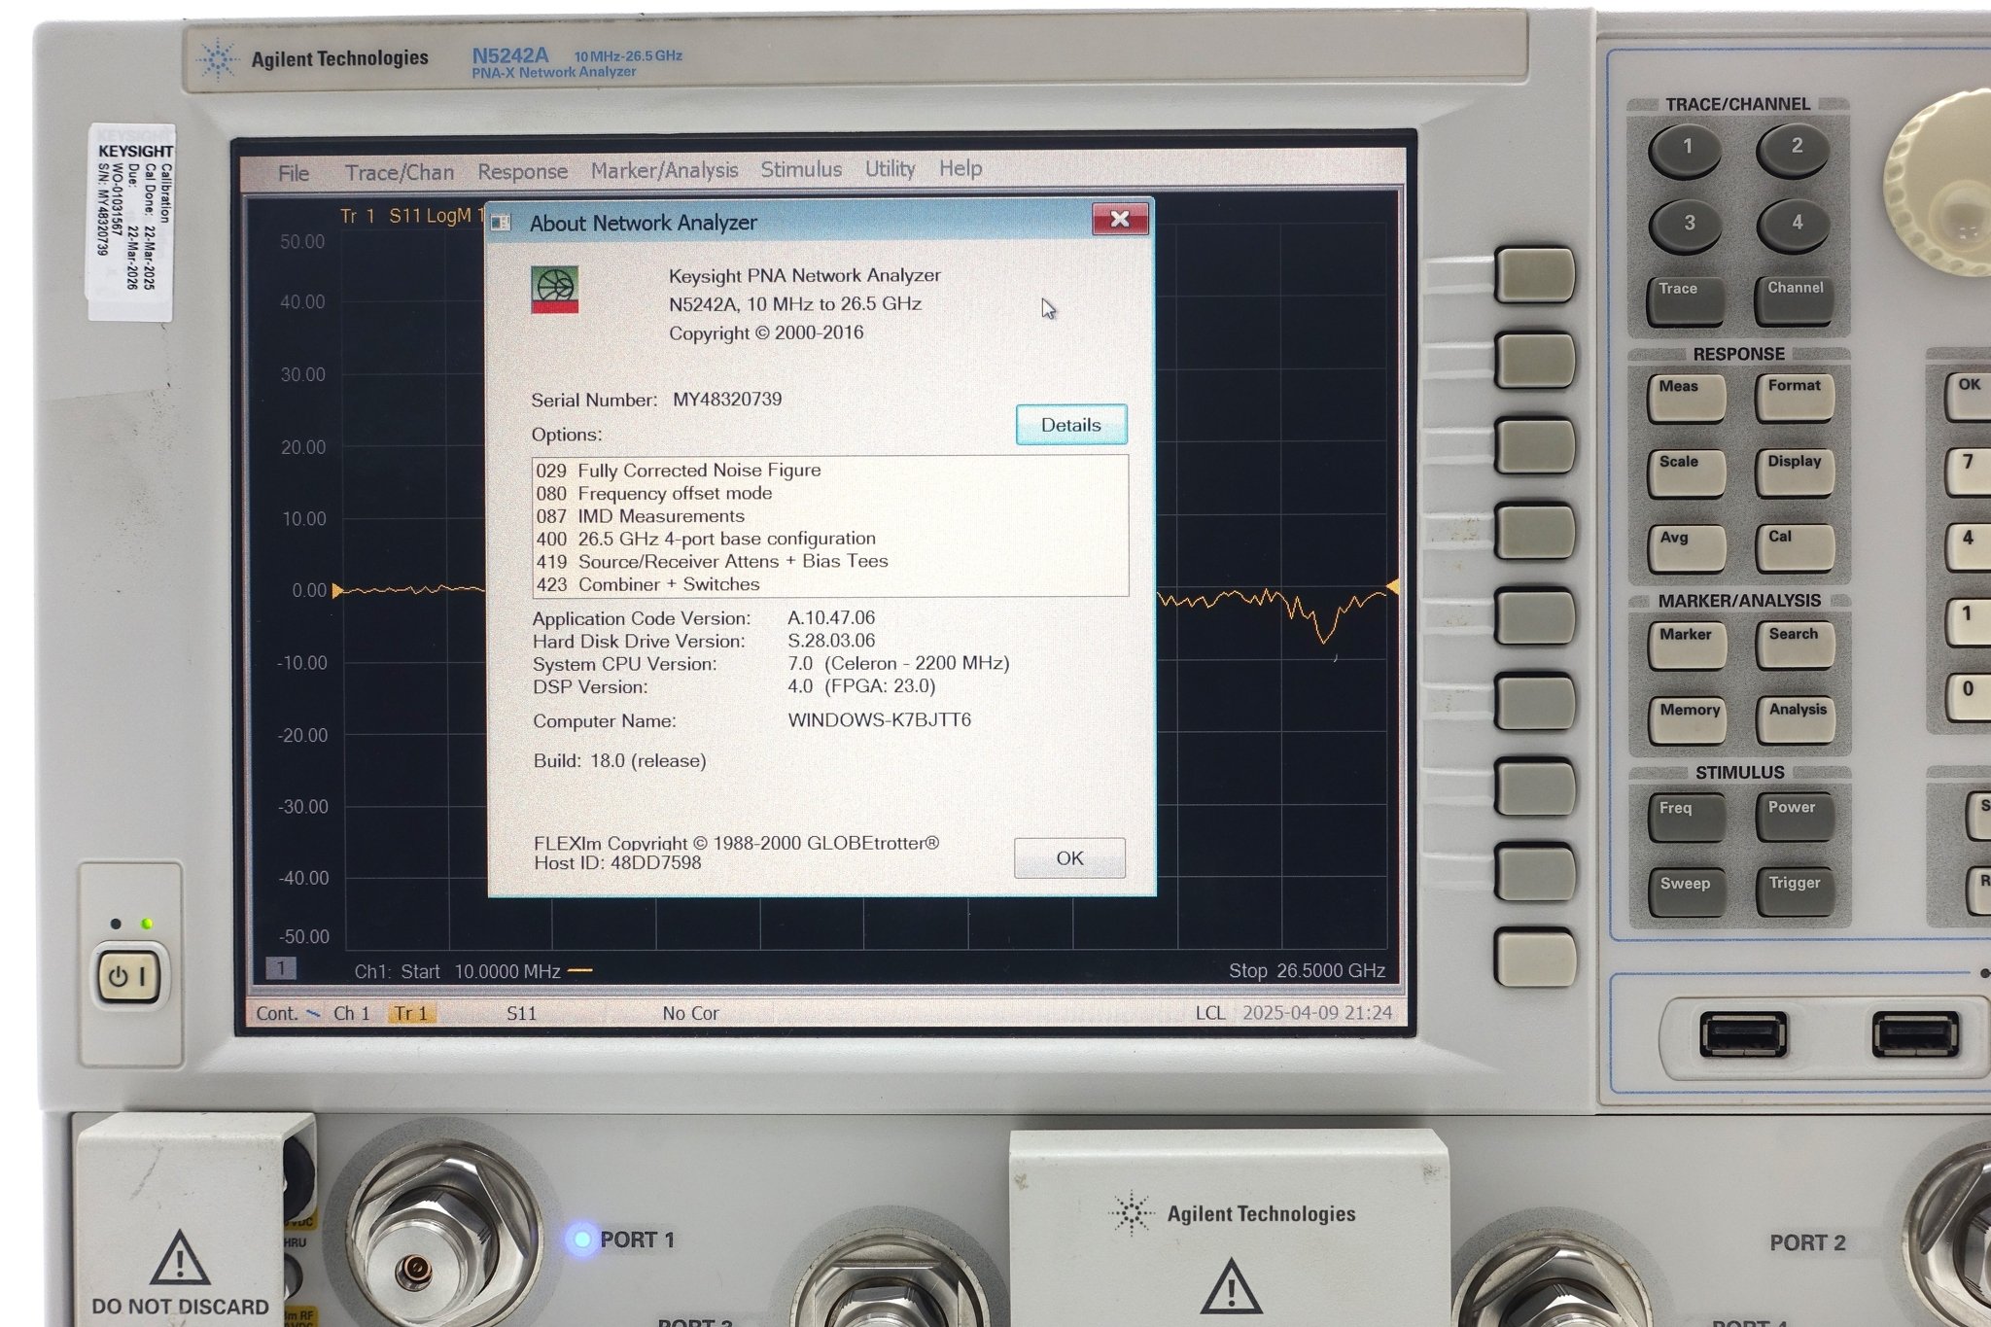The height and width of the screenshot is (1327, 1991).
Task: Push the Channel hardkey
Action: tap(1795, 300)
